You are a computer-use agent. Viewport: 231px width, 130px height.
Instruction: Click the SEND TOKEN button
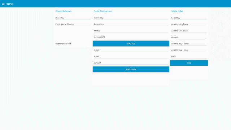tap(131, 69)
